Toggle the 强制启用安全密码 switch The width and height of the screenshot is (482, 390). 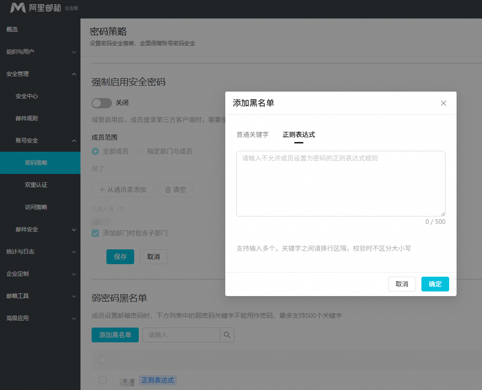pyautogui.click(x=102, y=103)
